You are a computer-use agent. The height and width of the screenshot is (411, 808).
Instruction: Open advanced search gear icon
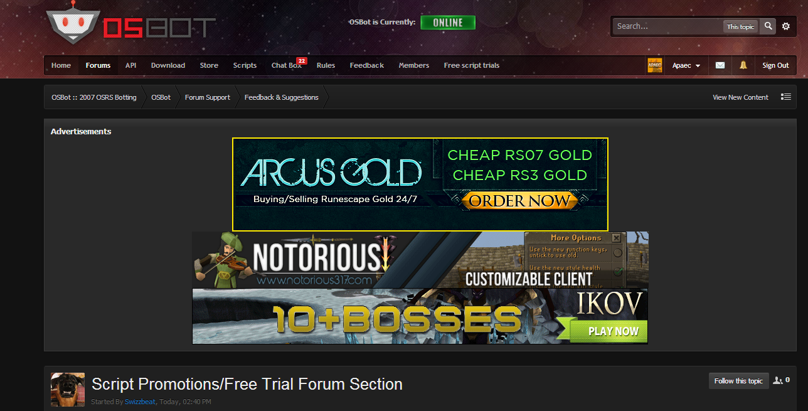[x=786, y=26]
